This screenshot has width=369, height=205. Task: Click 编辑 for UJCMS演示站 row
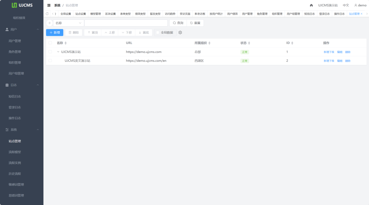coord(340,52)
